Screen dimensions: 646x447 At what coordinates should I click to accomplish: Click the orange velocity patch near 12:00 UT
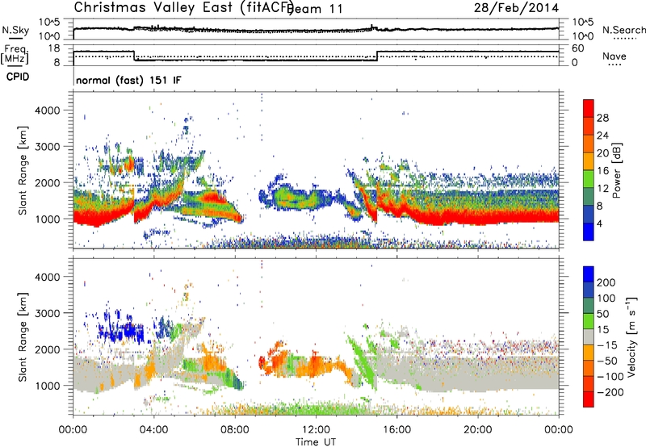(315, 364)
